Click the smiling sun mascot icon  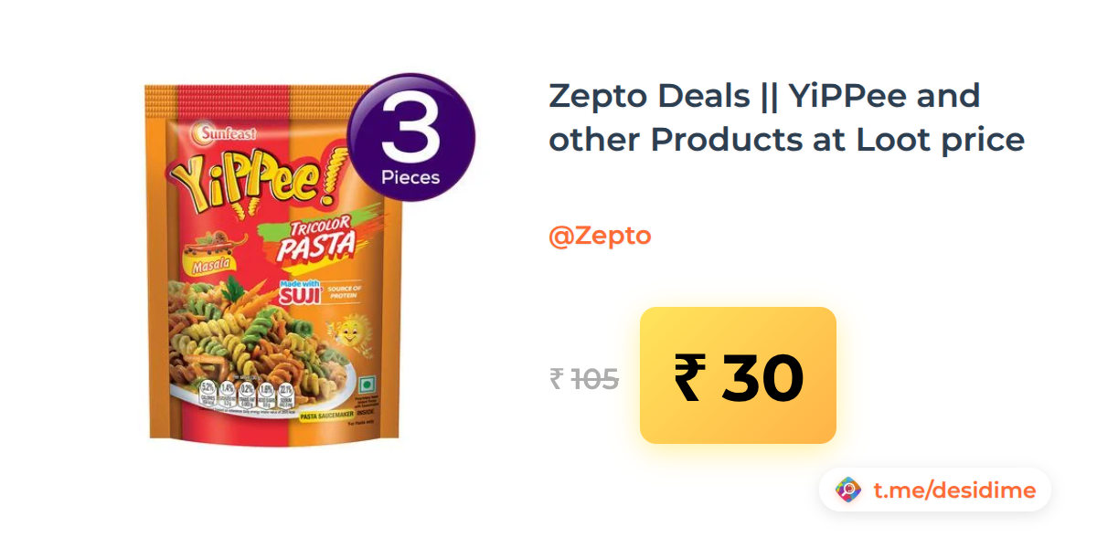coord(346,329)
